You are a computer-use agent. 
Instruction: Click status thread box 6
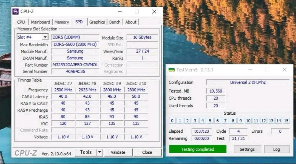(218, 121)
